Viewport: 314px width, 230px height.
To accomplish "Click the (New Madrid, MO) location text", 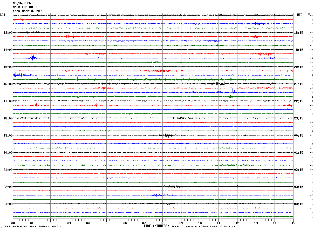I will point(27,11).
